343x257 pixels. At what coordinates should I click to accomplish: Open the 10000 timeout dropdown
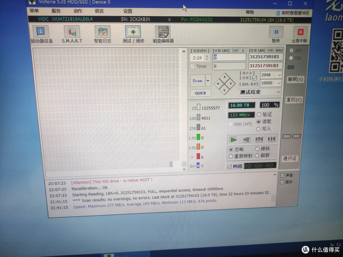point(279,83)
